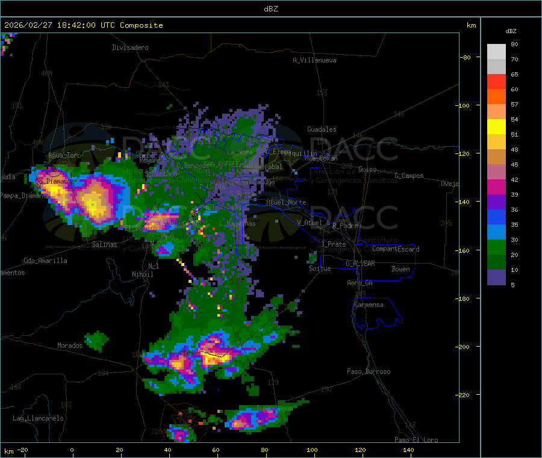The height and width of the screenshot is (458, 542).
Task: Click the Pampa_Diamante map label
Action: 25,196
